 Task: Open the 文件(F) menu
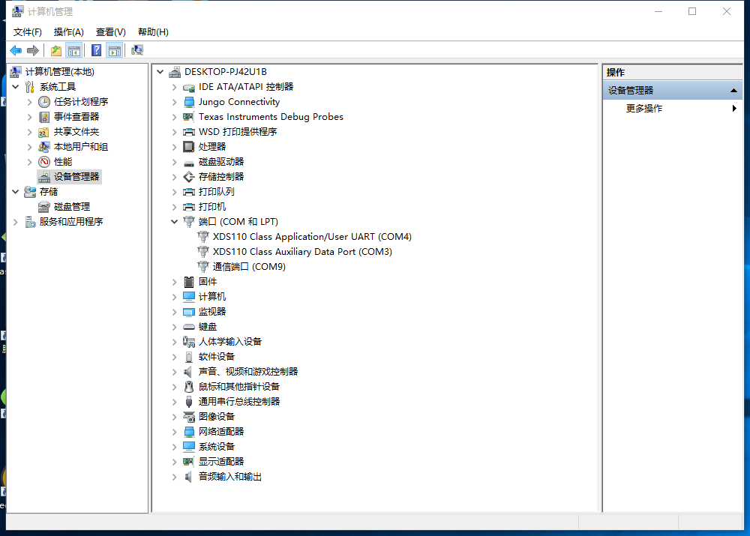[28, 32]
